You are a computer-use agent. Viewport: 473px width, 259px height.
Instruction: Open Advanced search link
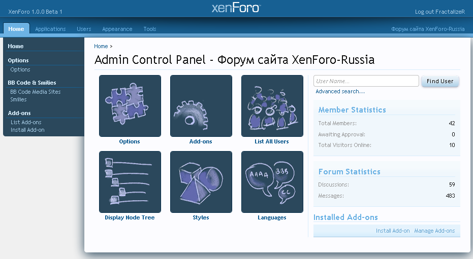pyautogui.click(x=340, y=91)
